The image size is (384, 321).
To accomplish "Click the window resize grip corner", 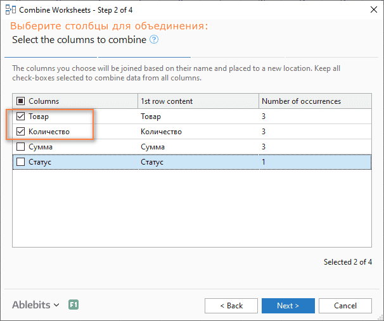I will (381, 318).
